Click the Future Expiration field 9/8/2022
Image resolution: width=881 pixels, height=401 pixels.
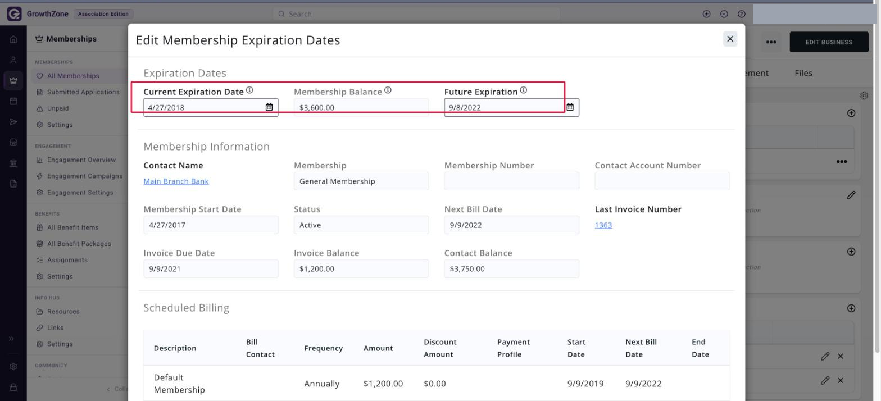coord(511,107)
